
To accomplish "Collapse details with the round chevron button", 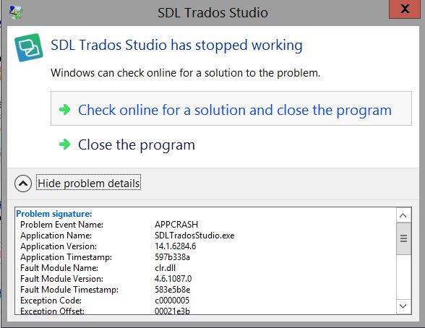I will point(23,184).
